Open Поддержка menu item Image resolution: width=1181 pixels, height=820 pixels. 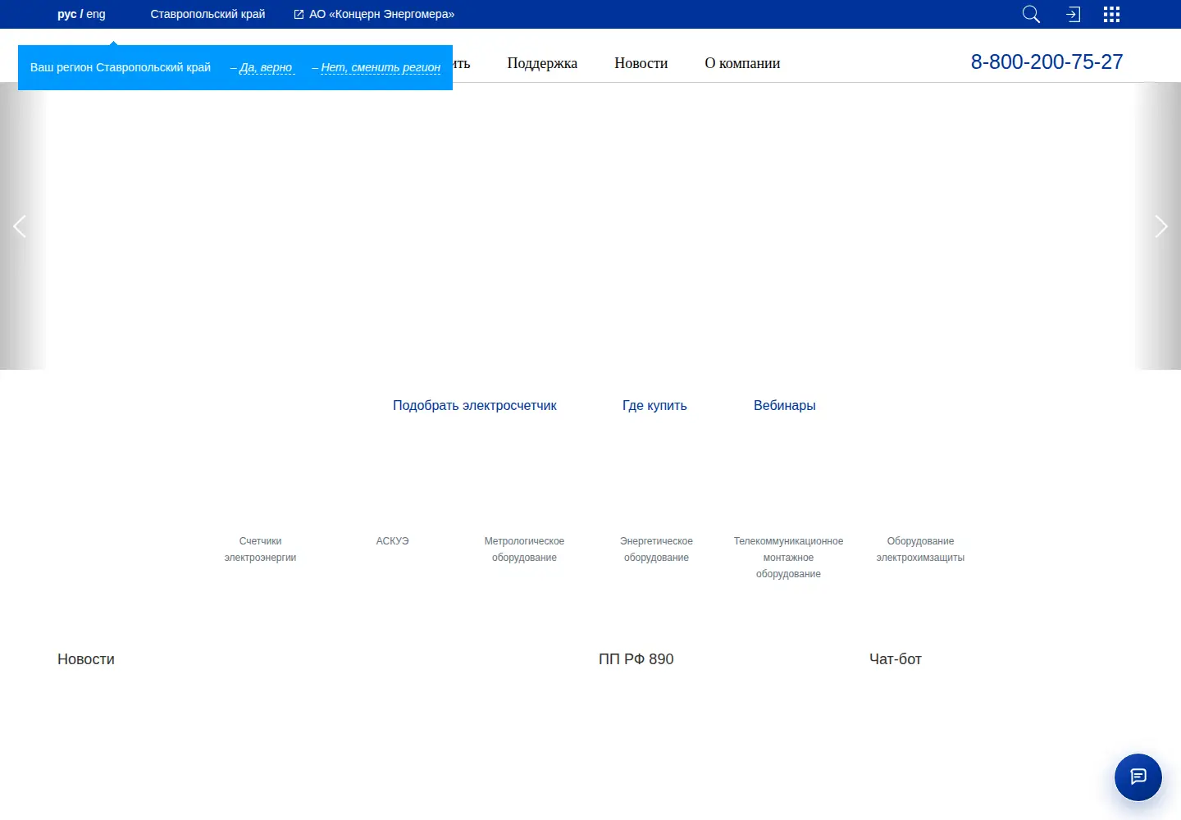(x=542, y=63)
